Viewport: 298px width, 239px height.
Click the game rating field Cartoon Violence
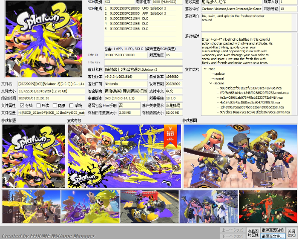click(231, 9)
